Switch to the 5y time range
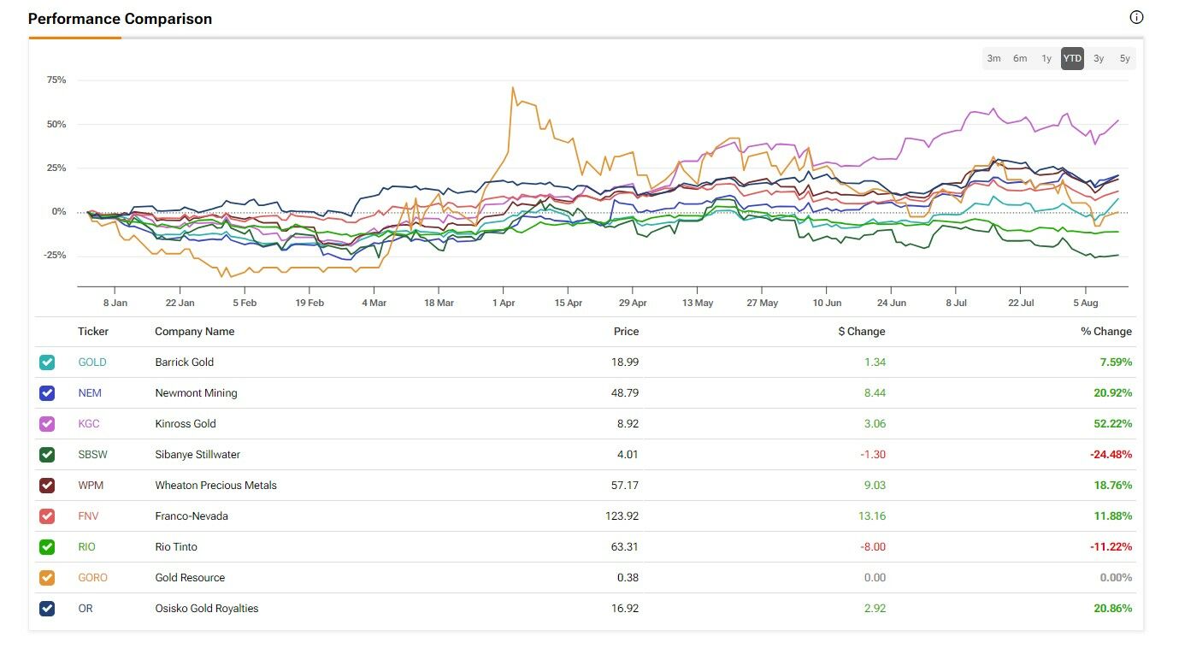Screen dimensions: 1179x660 pos(1125,59)
